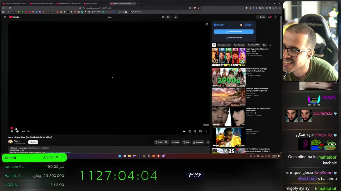Reload the current page
This screenshot has height=191, width=341.
(10, 8)
